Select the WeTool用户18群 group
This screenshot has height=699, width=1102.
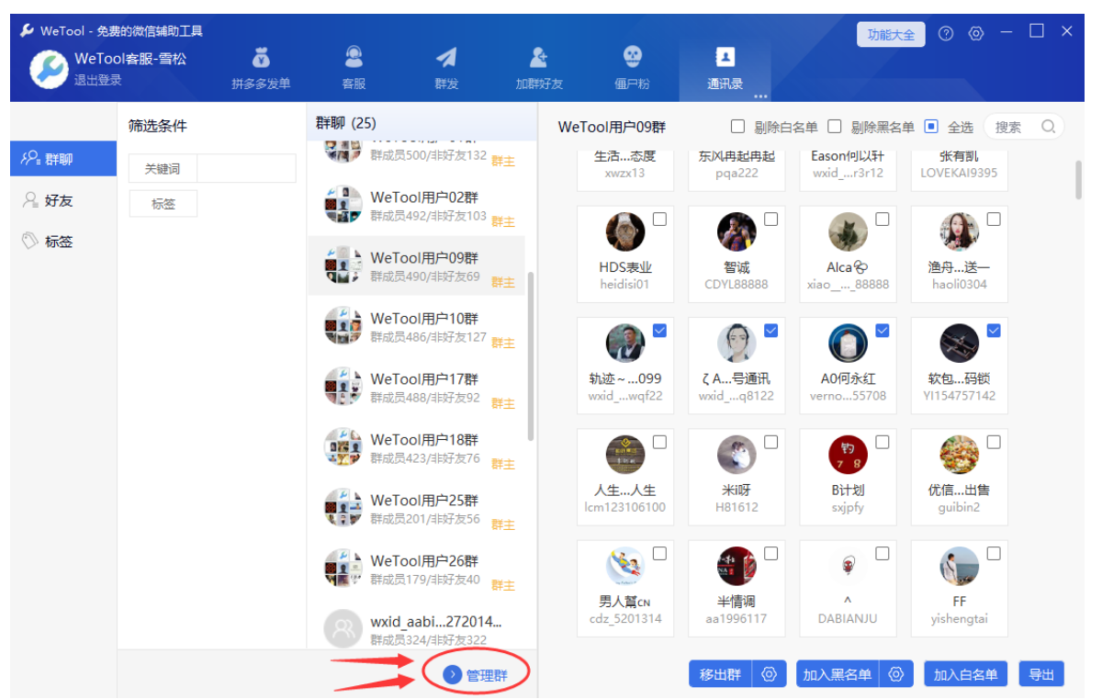416,447
